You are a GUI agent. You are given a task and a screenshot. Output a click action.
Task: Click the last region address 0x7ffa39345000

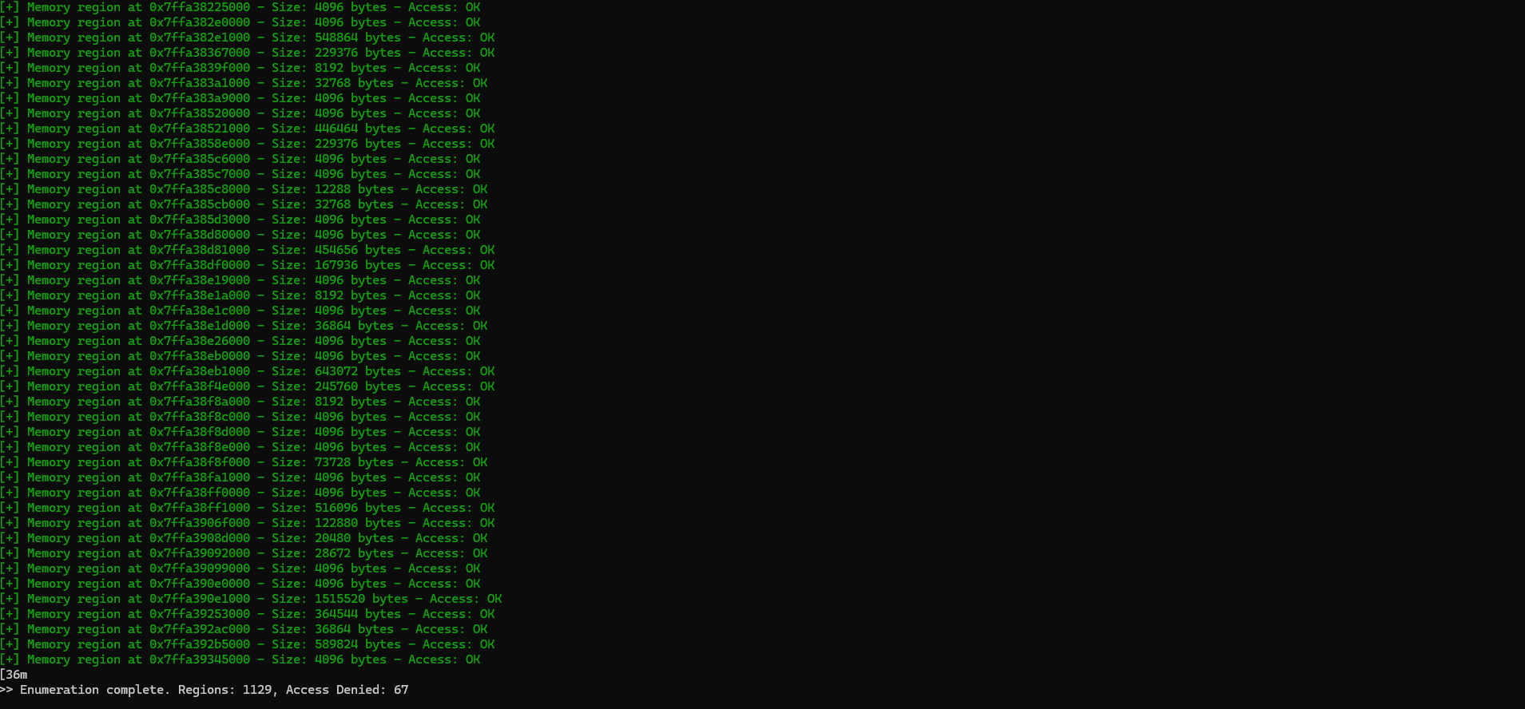200,659
